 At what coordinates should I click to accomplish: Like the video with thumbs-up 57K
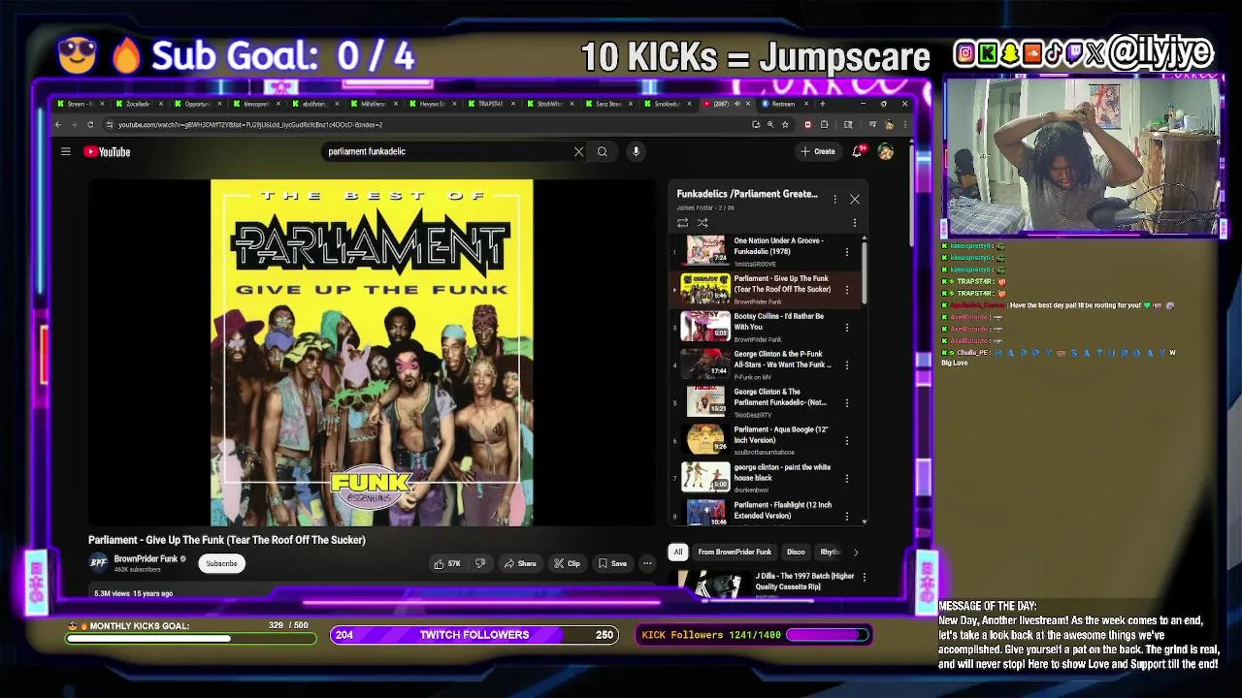click(447, 563)
